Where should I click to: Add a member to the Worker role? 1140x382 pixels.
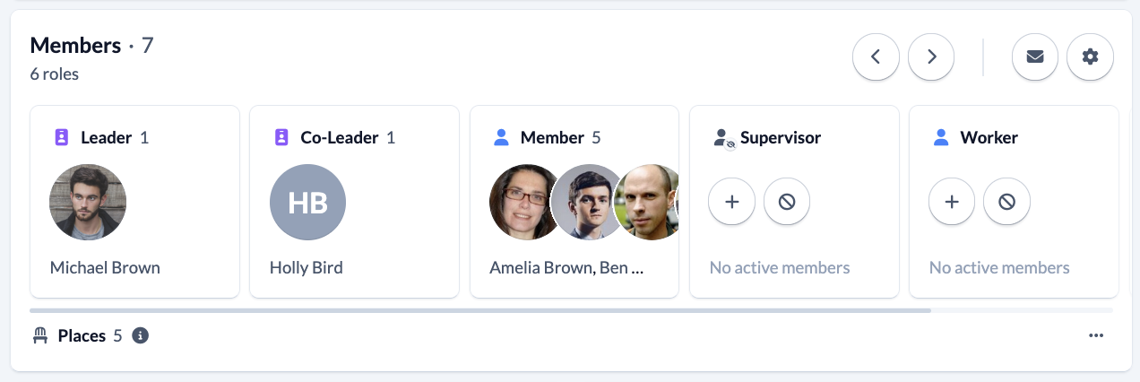[x=952, y=202]
